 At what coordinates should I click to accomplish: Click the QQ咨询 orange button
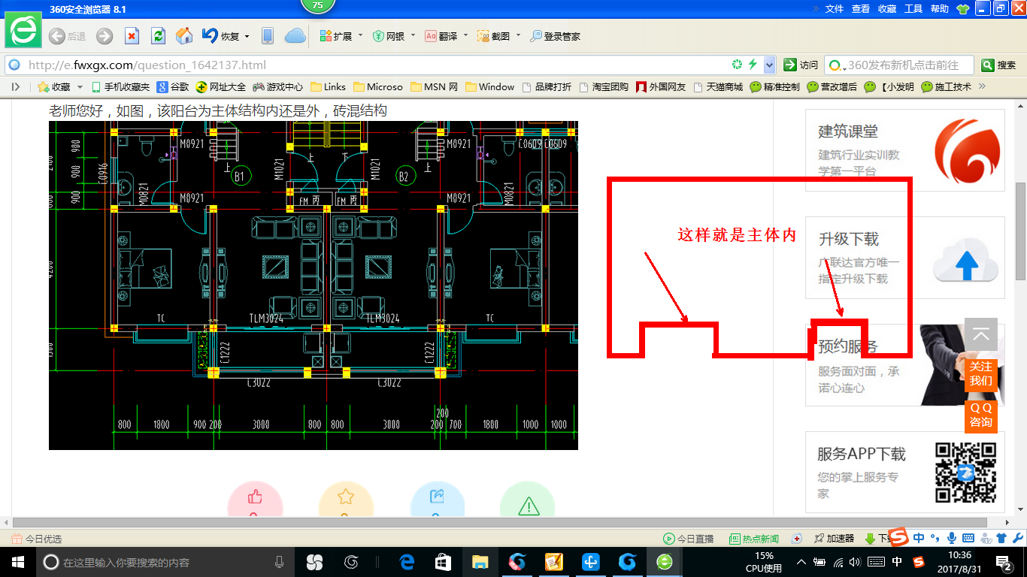[x=981, y=415]
